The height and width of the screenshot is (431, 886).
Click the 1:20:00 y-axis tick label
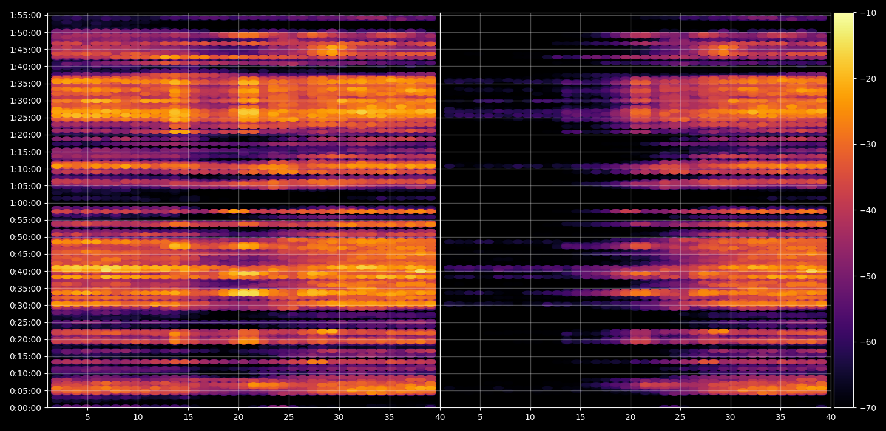coord(25,135)
